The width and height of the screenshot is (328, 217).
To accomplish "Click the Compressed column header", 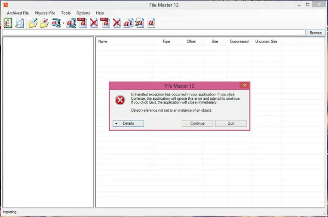I will 239,41.
